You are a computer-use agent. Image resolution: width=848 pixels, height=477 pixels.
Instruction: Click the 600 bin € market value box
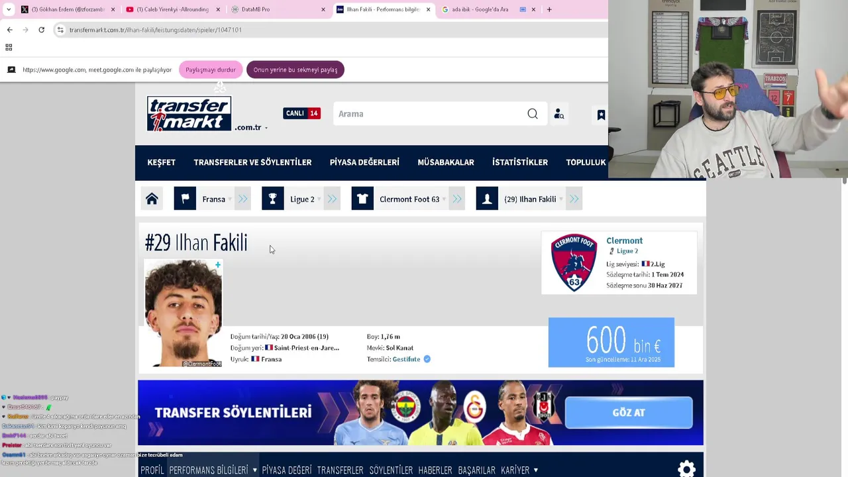611,343
